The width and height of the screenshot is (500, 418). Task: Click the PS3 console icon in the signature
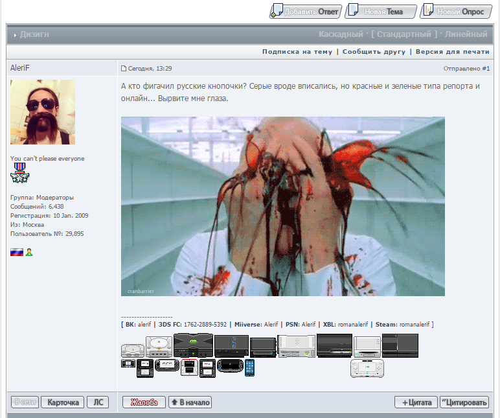point(334,345)
